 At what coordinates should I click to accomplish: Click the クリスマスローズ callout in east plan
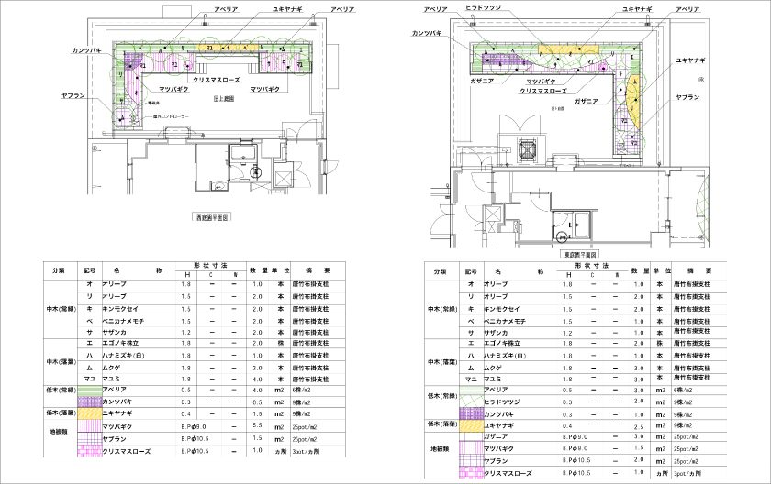543,92
